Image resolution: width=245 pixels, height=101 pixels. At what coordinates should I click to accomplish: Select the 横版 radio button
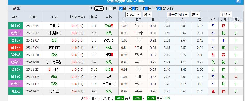coord(135,1)
